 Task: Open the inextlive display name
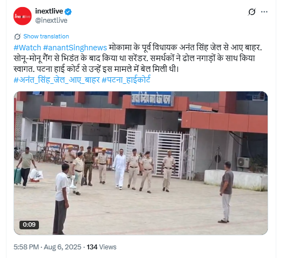coord(49,11)
